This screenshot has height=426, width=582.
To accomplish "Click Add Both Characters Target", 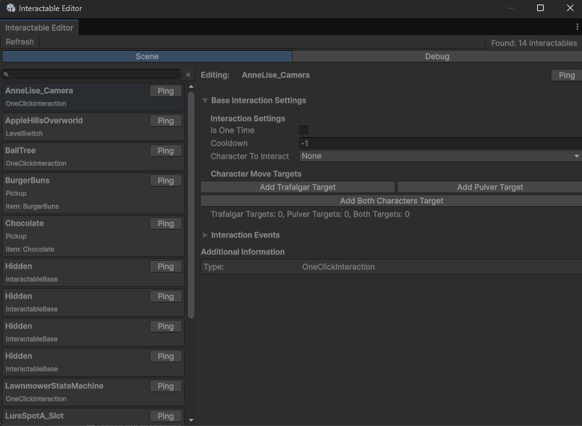I will 391,200.
